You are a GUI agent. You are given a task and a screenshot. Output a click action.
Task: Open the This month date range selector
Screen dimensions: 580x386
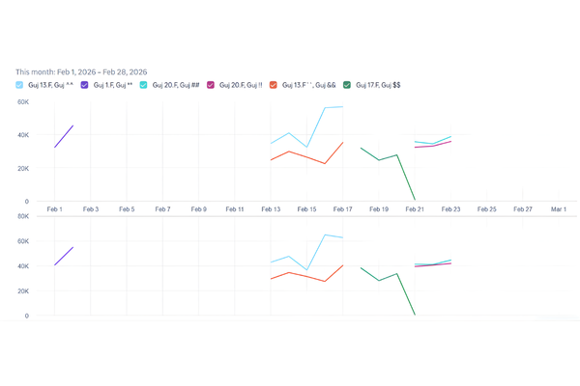point(81,71)
